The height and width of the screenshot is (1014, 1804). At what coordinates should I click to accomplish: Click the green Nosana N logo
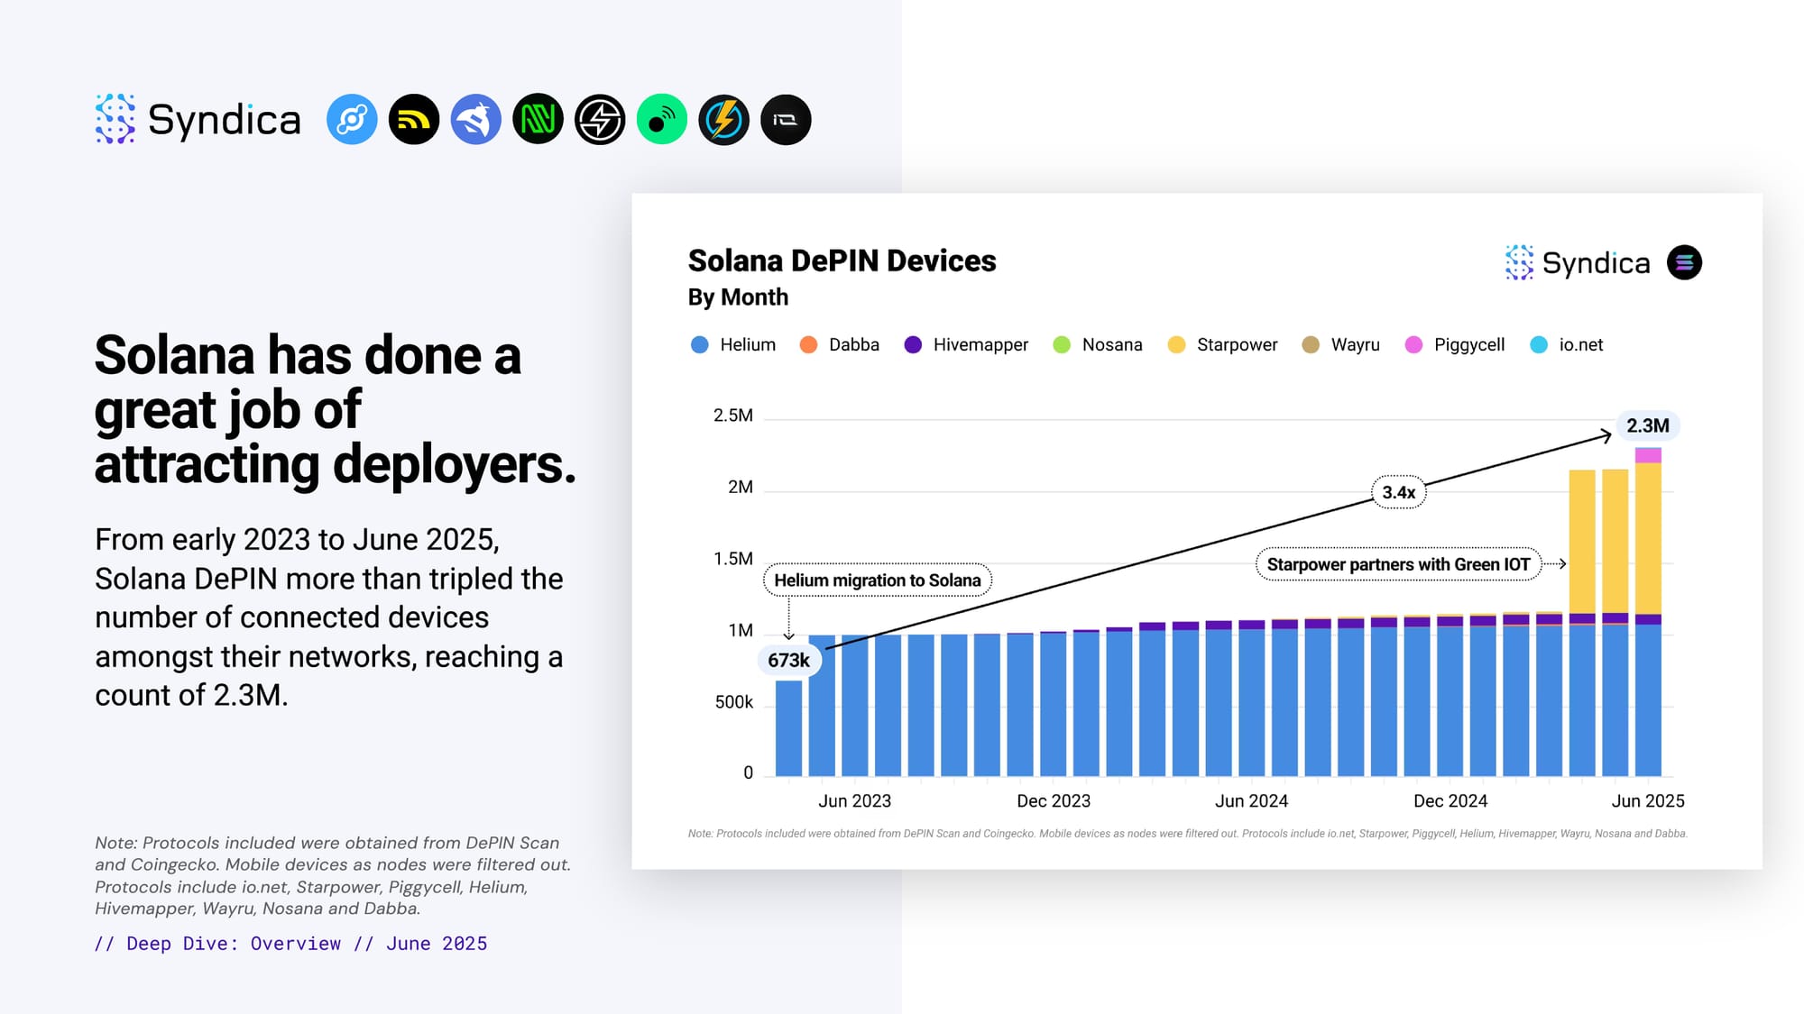pos(538,119)
